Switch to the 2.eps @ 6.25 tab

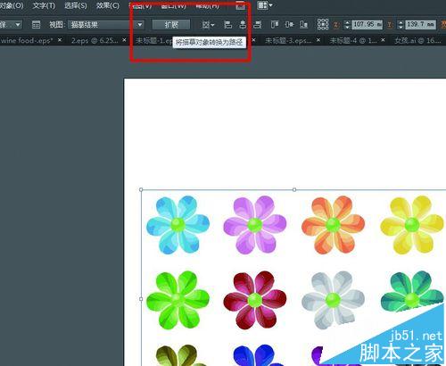[95, 40]
